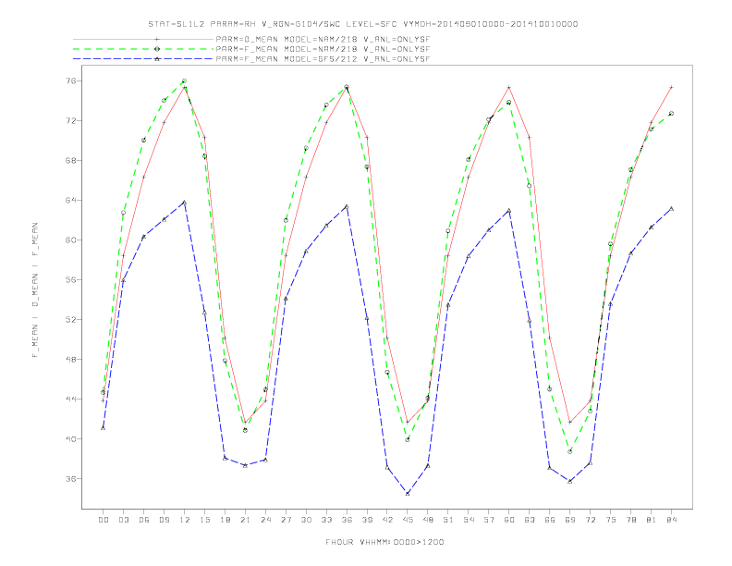The image size is (732, 566).
Task: Click the x-axis tick label 54
Action: (469, 520)
